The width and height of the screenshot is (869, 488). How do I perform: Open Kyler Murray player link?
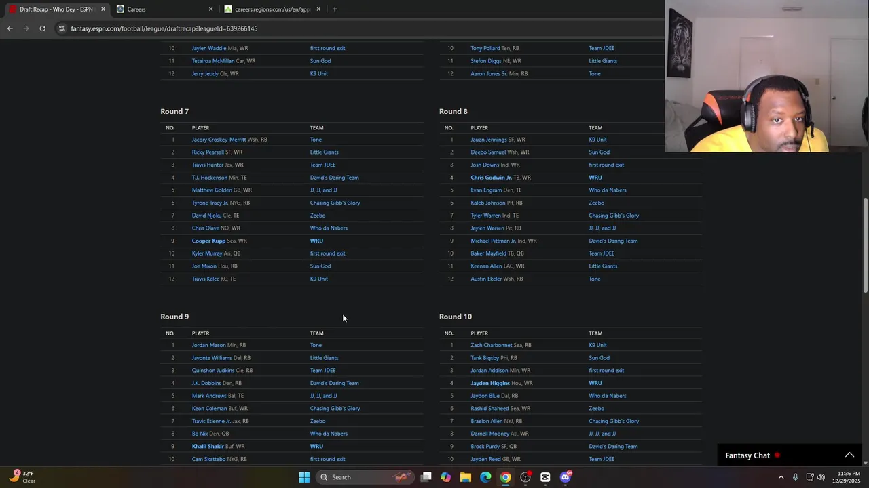coord(207,253)
